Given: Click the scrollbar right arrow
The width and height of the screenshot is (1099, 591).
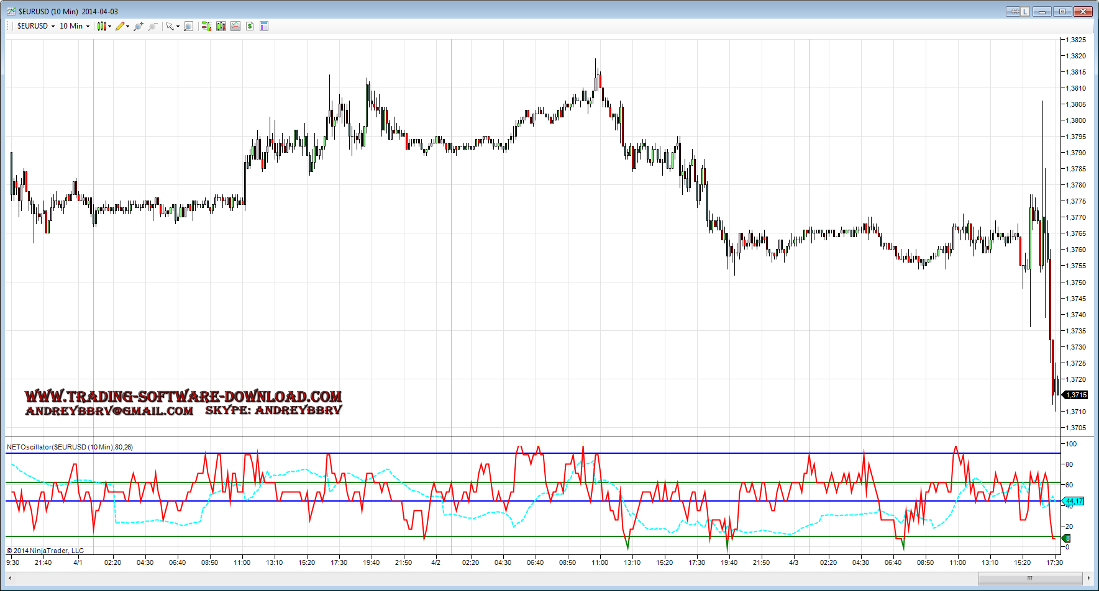Looking at the screenshot, I should 1088,579.
